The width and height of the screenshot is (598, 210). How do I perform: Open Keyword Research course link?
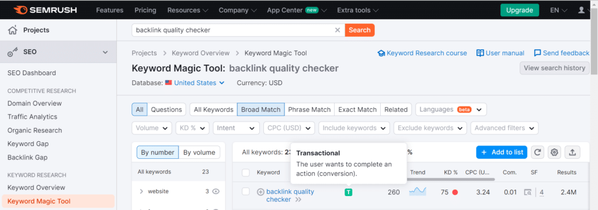422,53
